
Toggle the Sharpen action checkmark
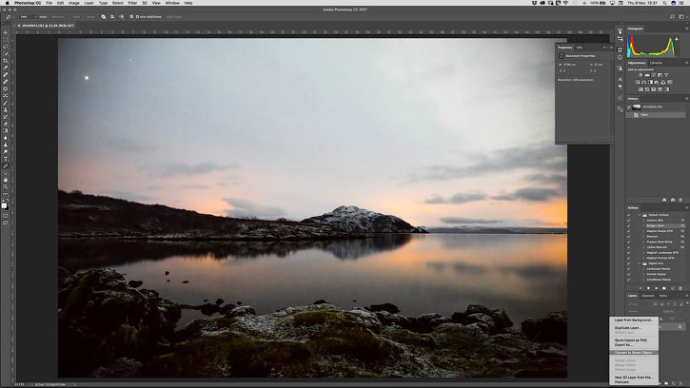click(x=629, y=236)
